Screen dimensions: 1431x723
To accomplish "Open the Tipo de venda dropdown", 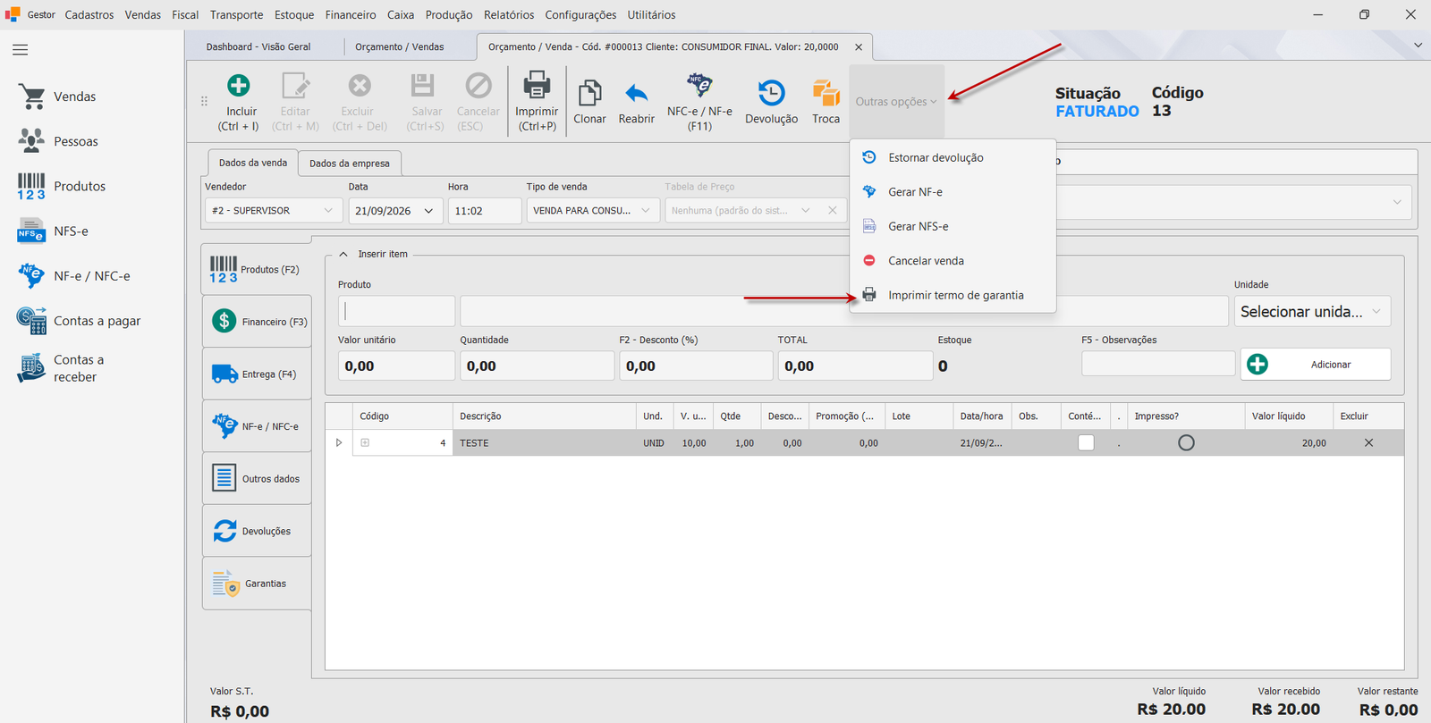I will click(x=593, y=211).
